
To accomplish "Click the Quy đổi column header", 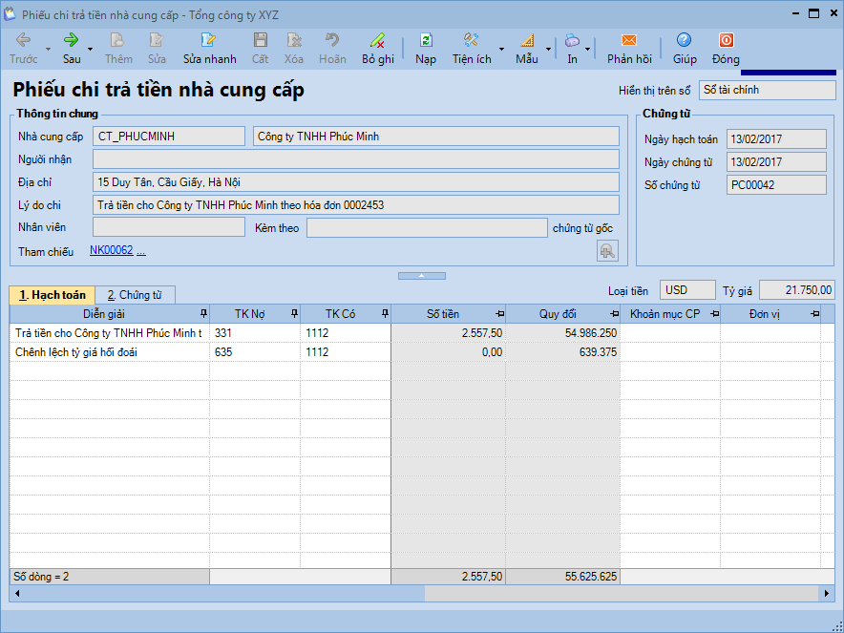I will [563, 314].
